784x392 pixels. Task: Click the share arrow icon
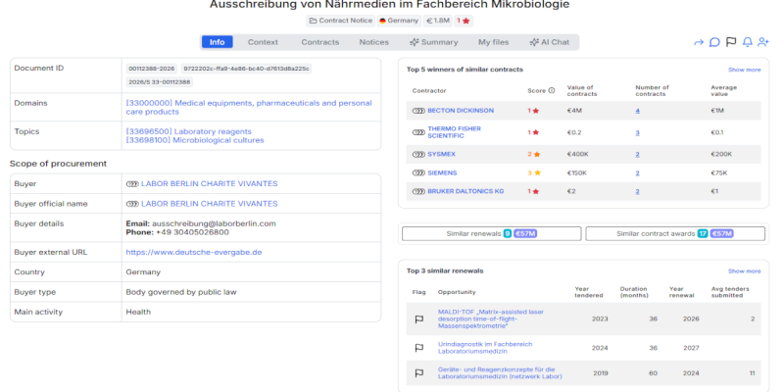pos(699,42)
